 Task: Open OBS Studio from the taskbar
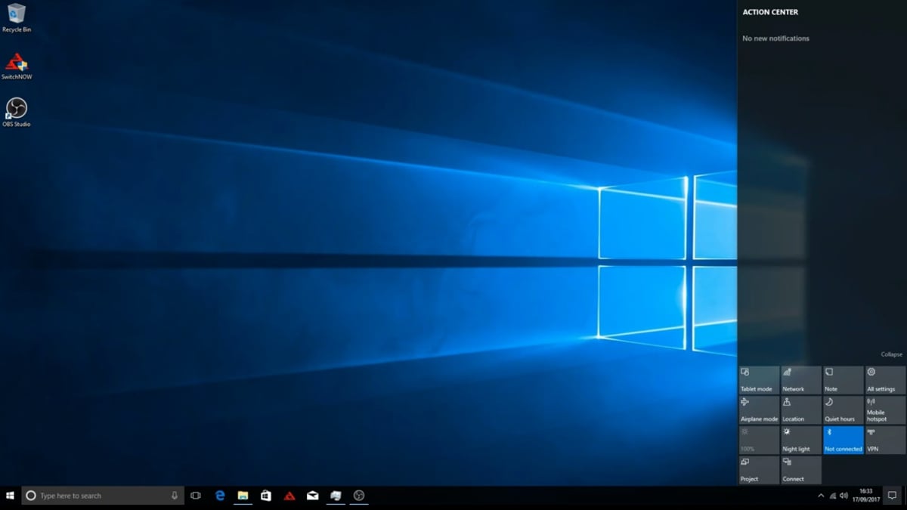tap(358, 496)
